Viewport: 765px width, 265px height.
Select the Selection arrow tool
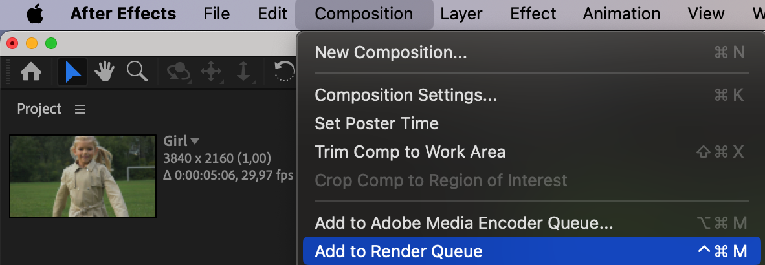point(72,72)
